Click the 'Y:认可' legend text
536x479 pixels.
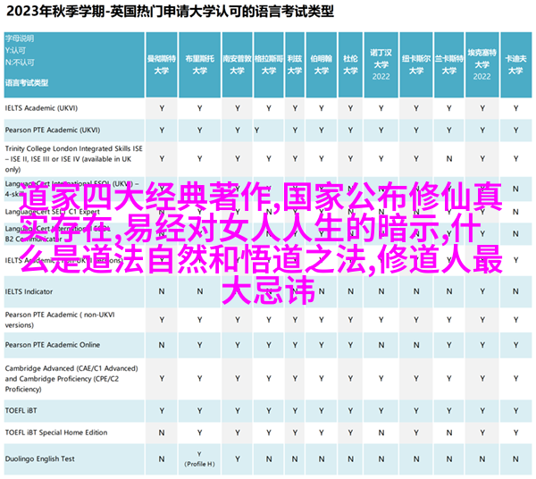15,51
